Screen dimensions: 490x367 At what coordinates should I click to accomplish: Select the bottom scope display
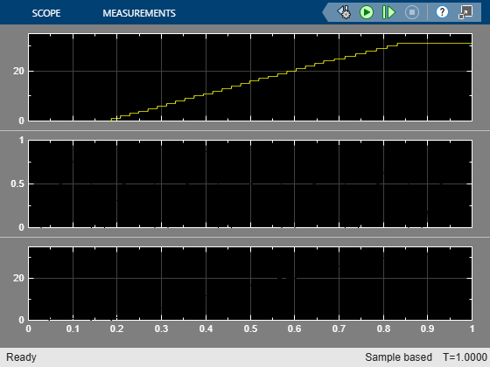(250, 283)
